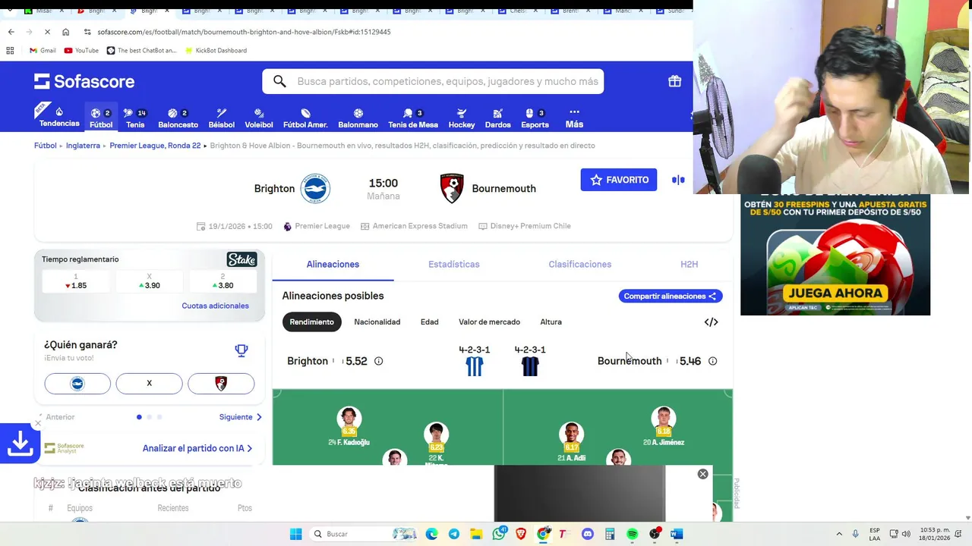Select the Tenis de Mesa icon
The image size is (972, 546).
[413, 118]
